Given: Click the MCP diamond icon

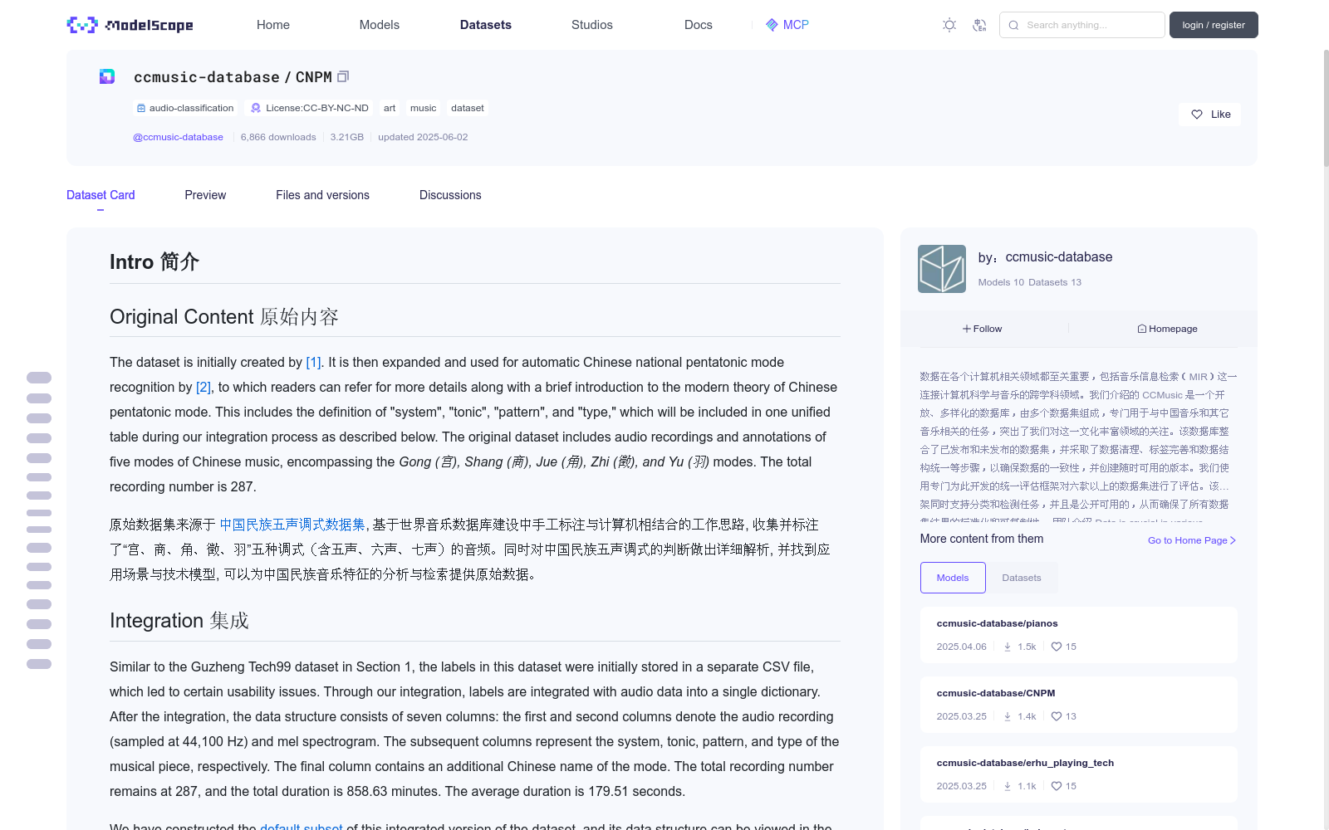Looking at the screenshot, I should click(772, 25).
